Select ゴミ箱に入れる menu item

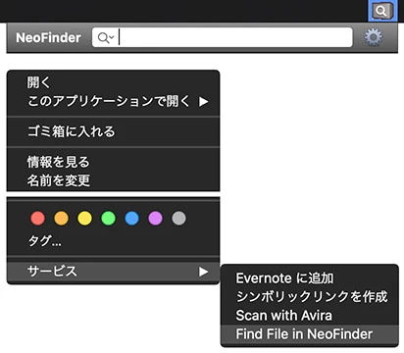113,131
